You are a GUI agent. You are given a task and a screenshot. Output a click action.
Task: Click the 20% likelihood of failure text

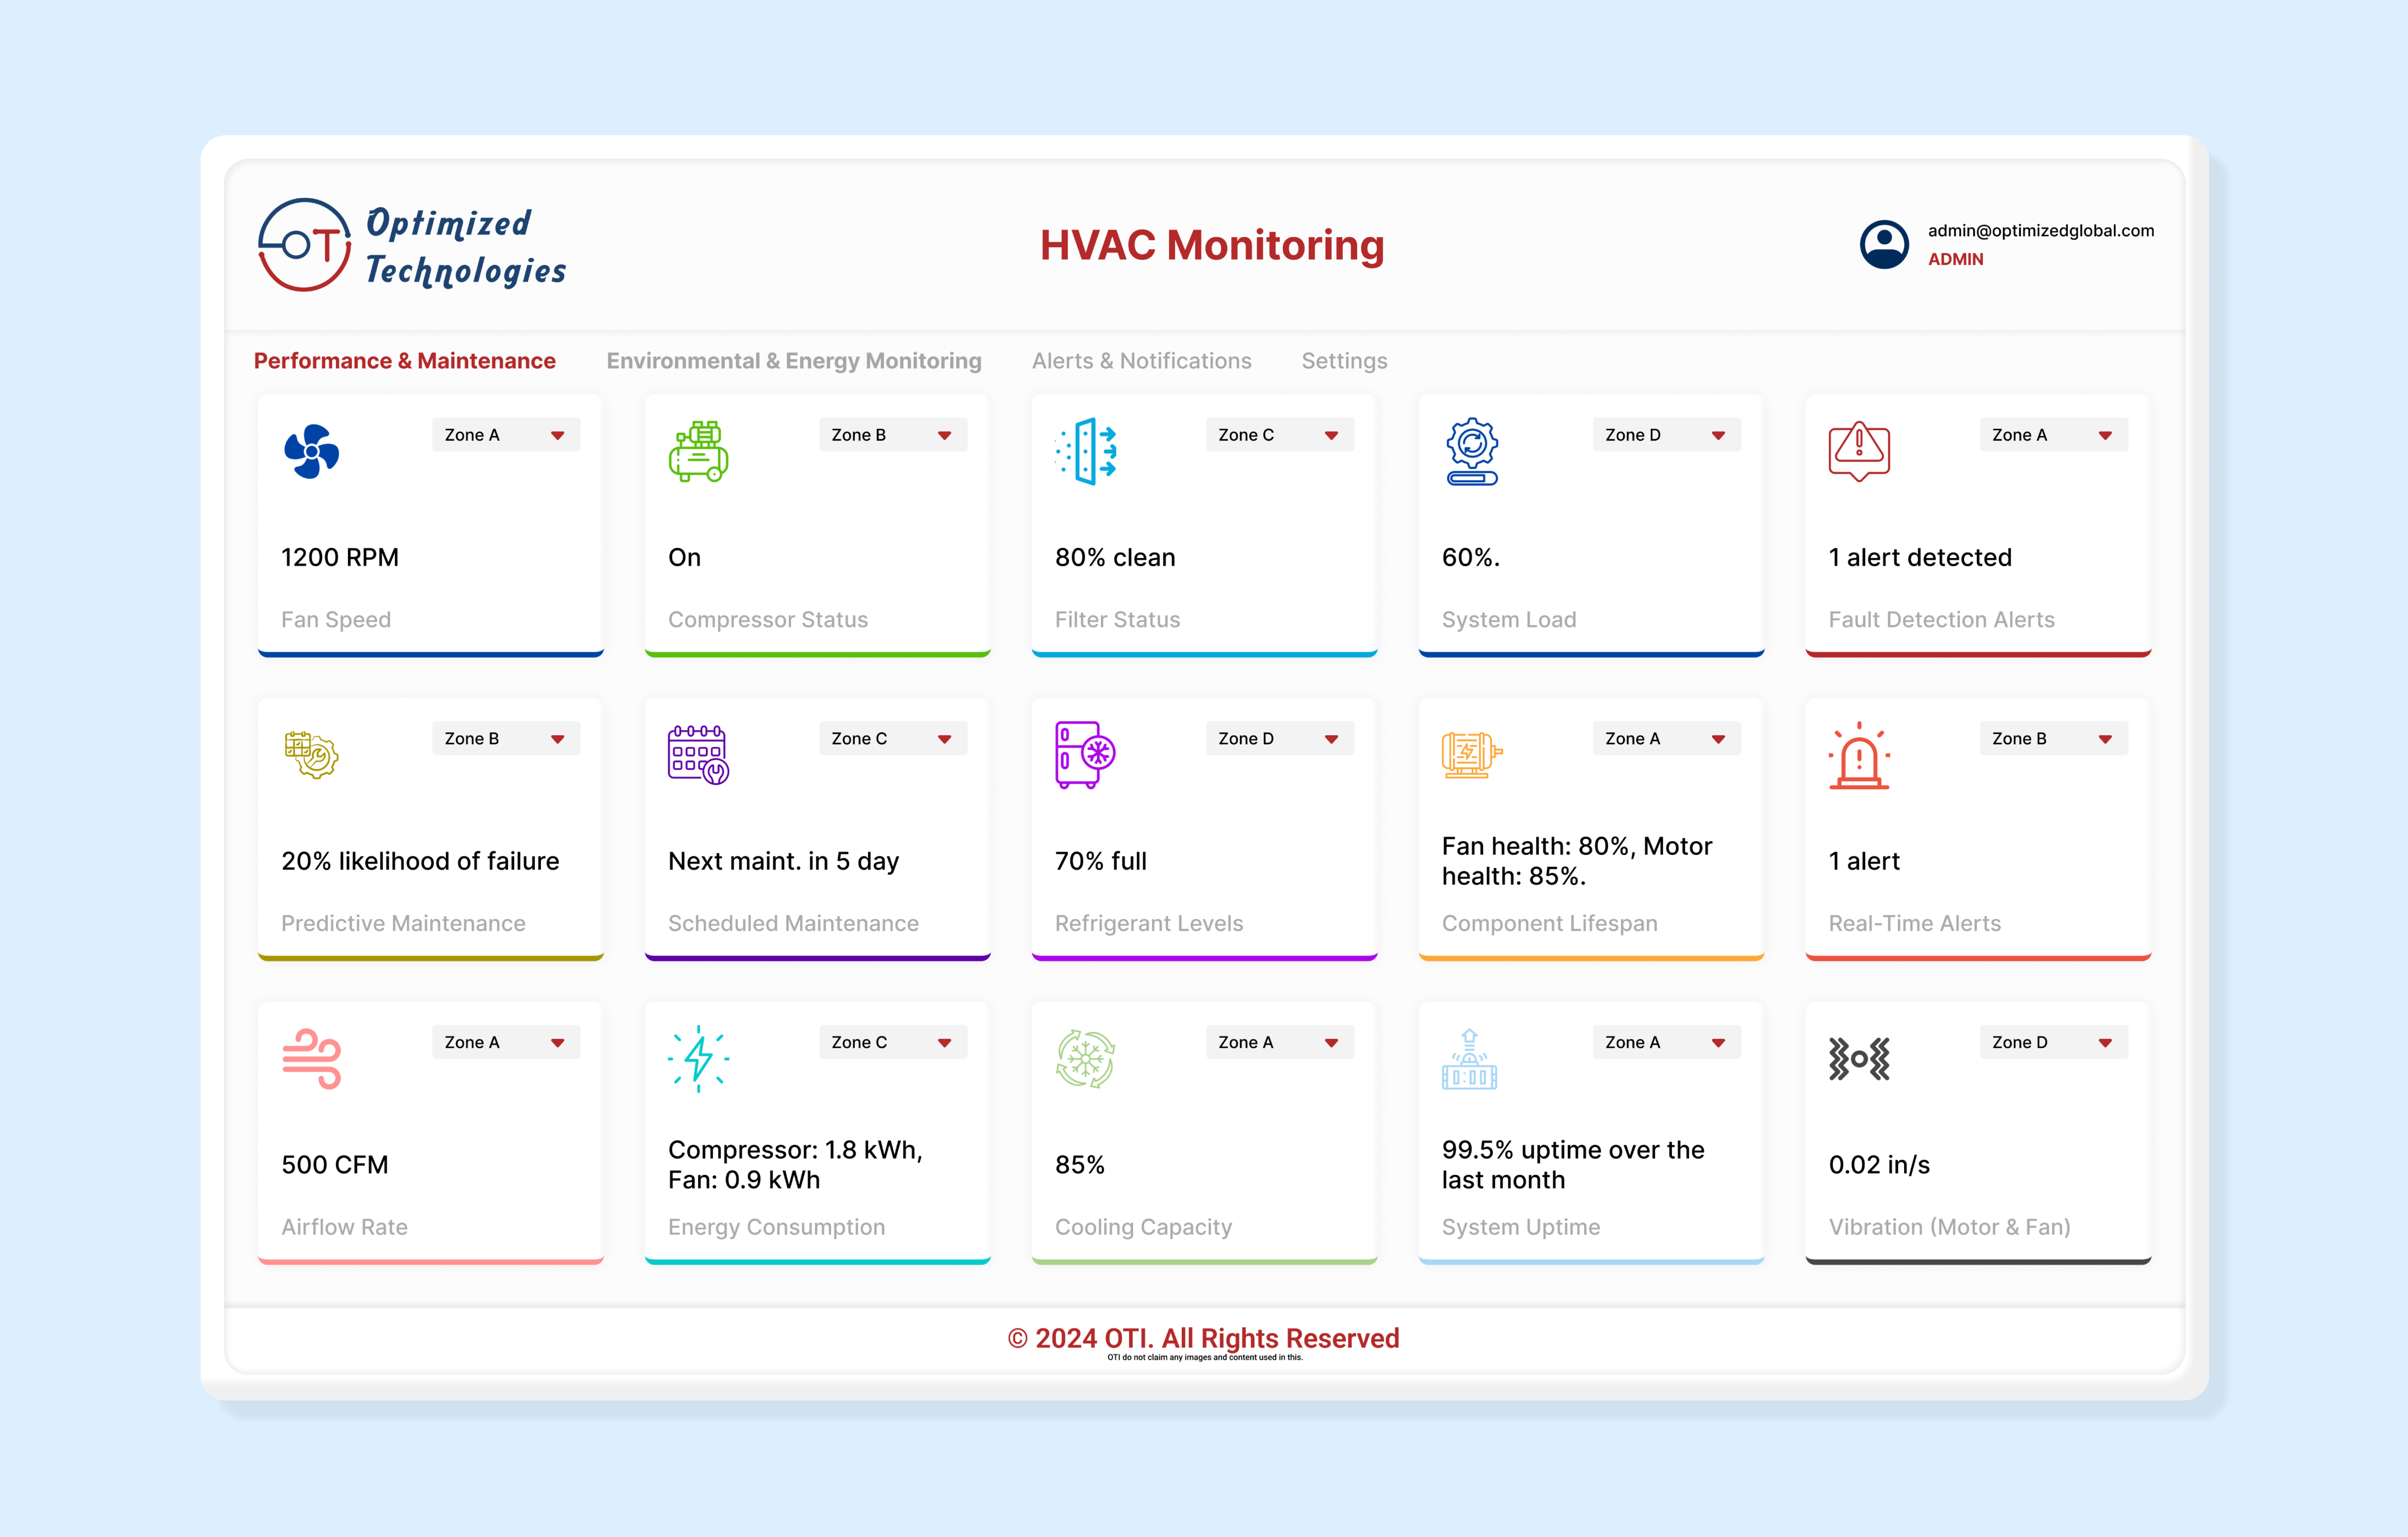(x=420, y=861)
